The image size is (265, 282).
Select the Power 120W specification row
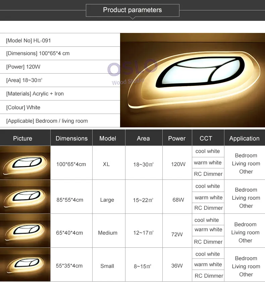click(x=60, y=67)
